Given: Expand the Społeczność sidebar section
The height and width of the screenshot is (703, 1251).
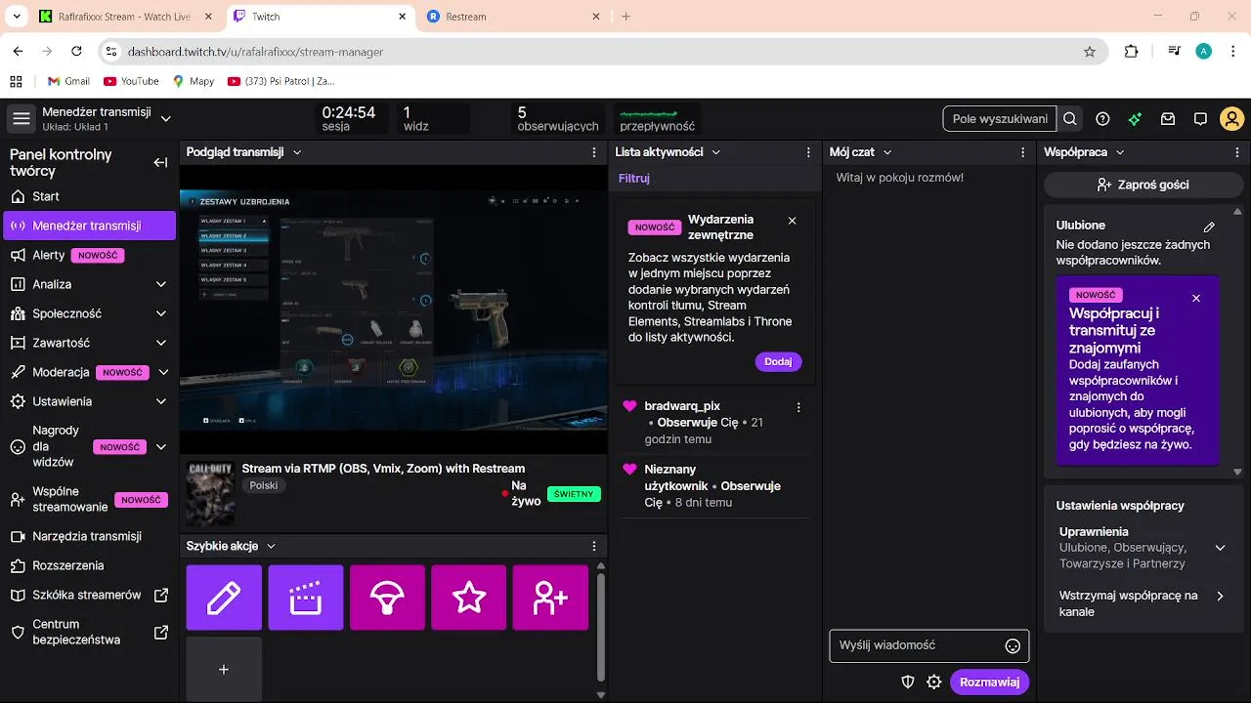Looking at the screenshot, I should [161, 313].
